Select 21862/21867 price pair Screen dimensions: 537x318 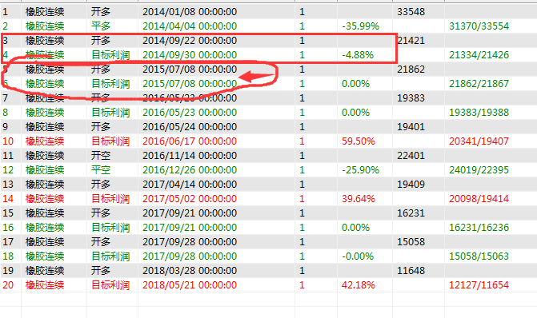(479, 84)
